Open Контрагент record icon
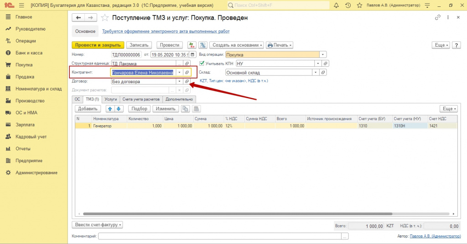Image resolution: width=467 pixels, height=244 pixels. point(187,73)
